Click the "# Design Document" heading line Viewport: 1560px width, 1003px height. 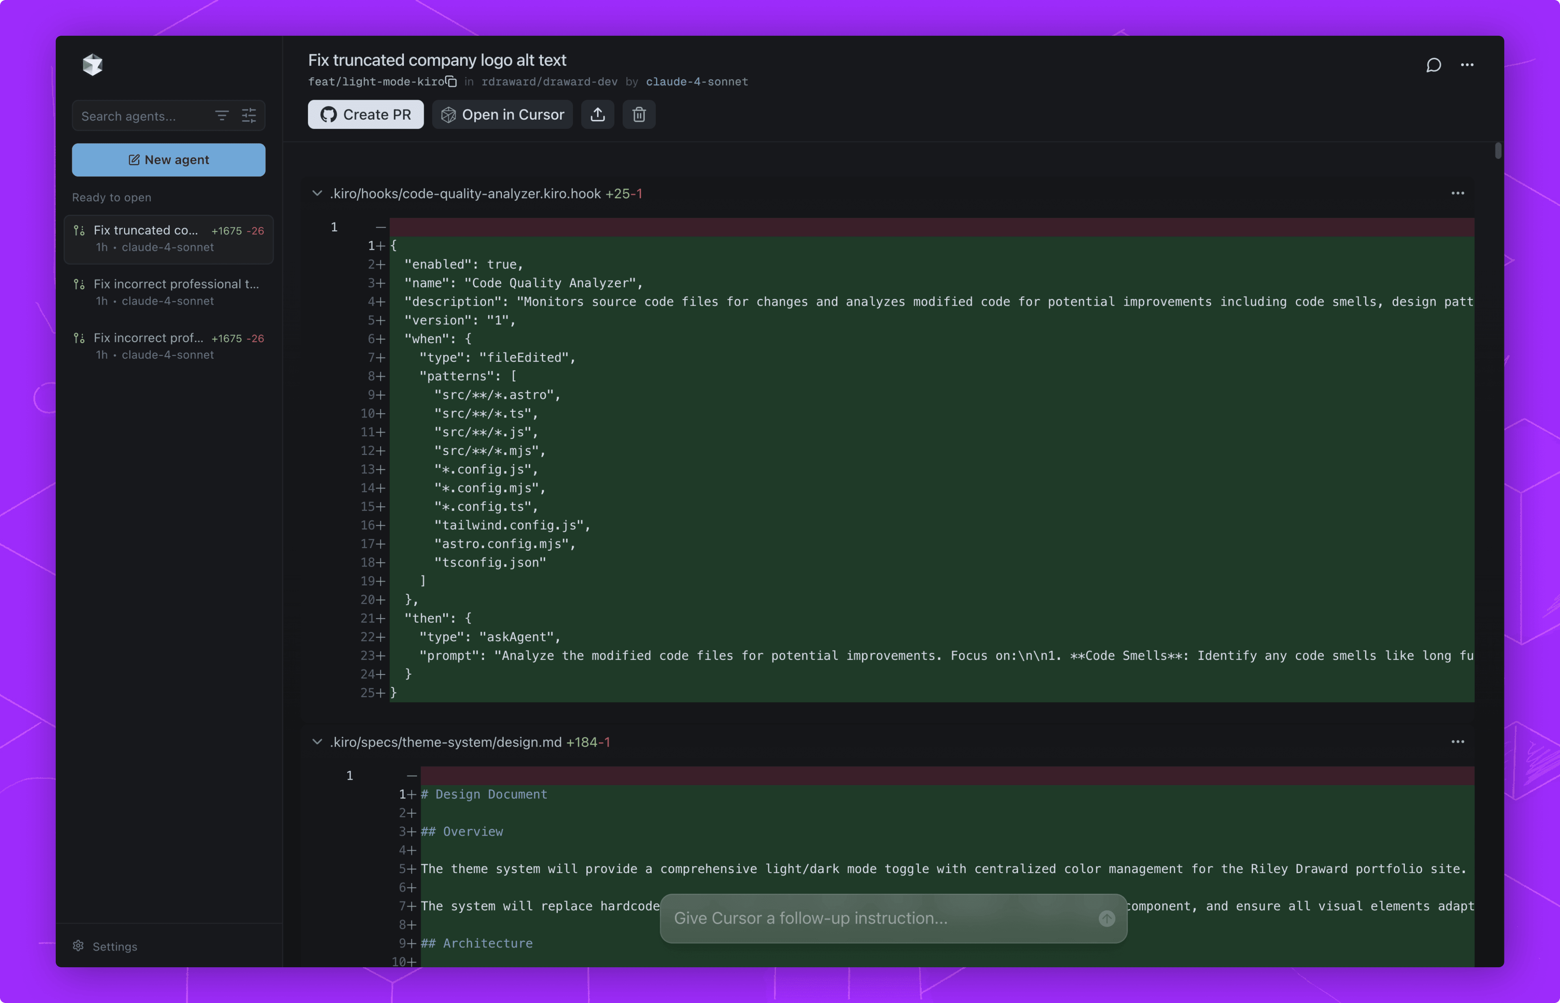tap(484, 794)
